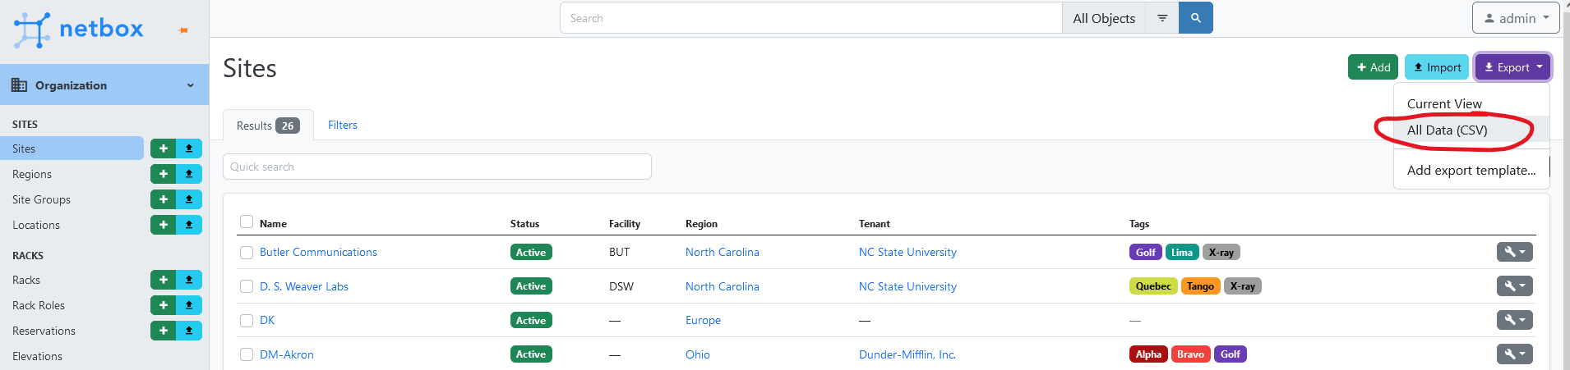Select the DM-Akron row checkbox

[x=247, y=354]
